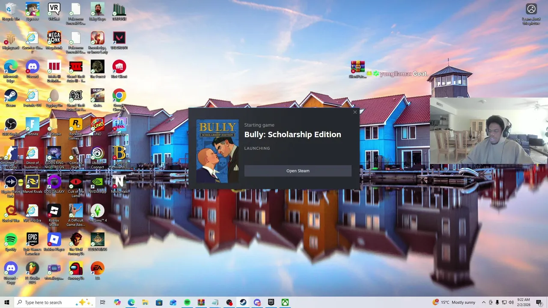This screenshot has width=548, height=308.
Task: Open the Recycle Bin desktop icon
Action: click(x=11, y=12)
